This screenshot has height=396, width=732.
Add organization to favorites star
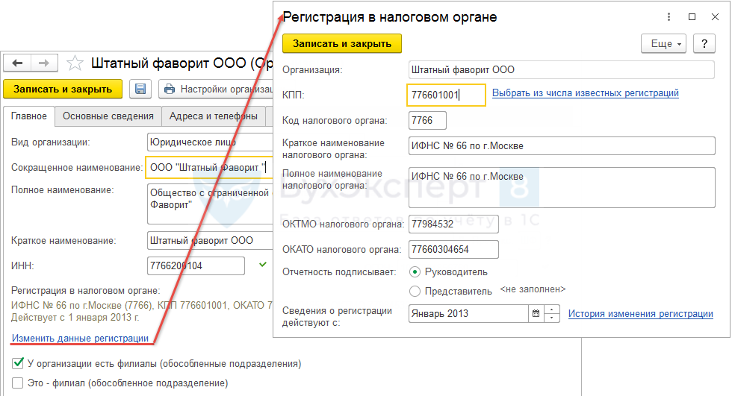coord(75,63)
